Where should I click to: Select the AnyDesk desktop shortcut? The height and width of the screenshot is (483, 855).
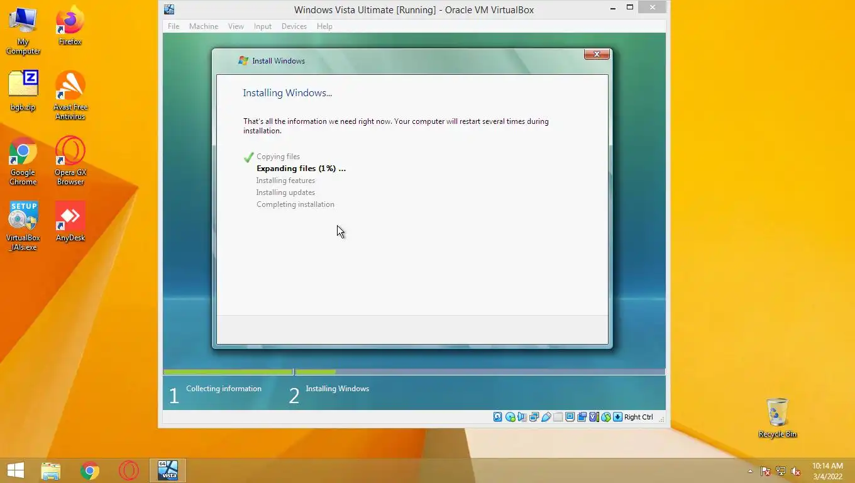coord(70,221)
